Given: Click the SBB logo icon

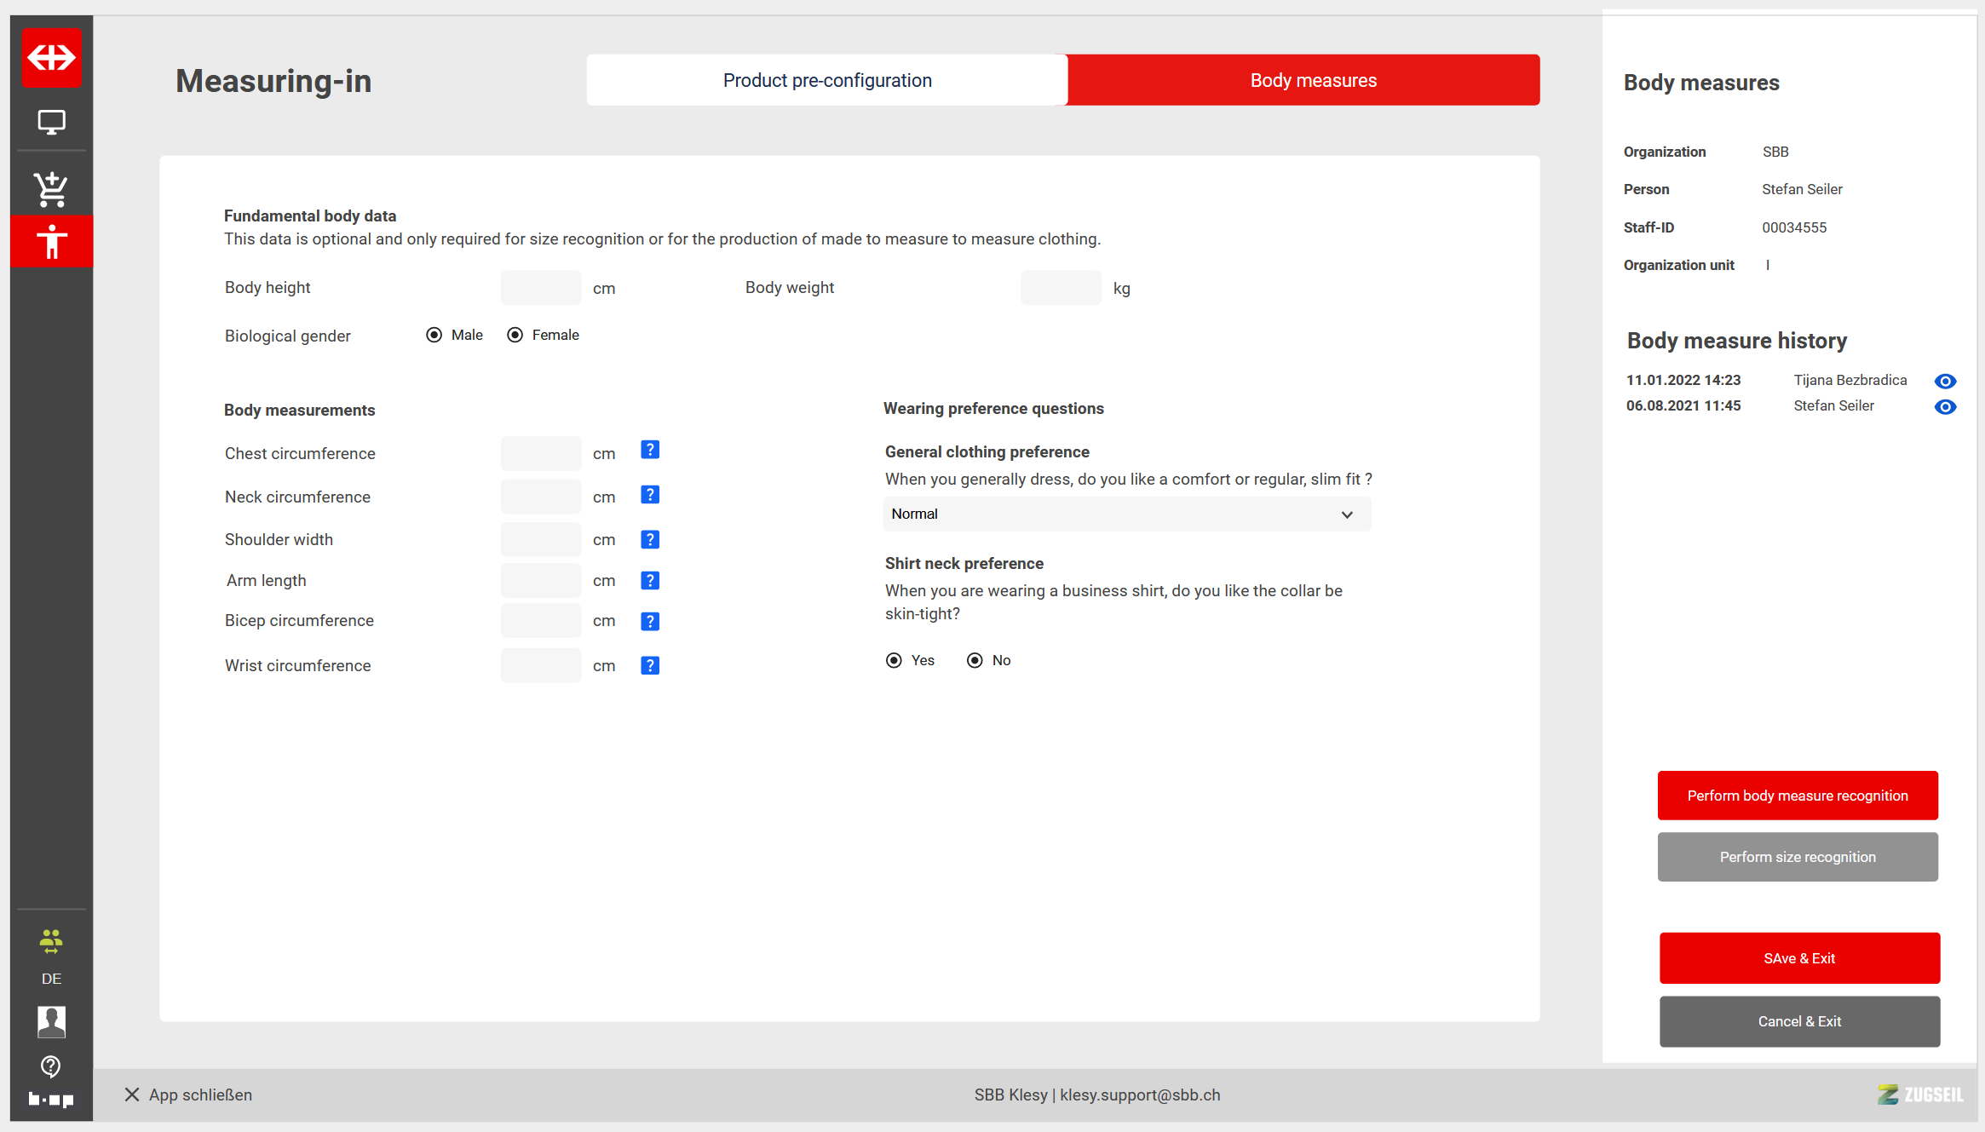Looking at the screenshot, I should (51, 58).
